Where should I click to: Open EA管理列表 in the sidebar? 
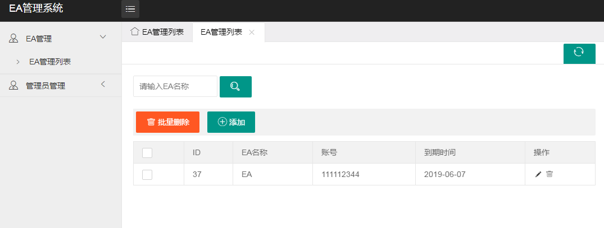point(50,62)
